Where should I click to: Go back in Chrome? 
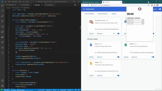click(x=83, y=5)
